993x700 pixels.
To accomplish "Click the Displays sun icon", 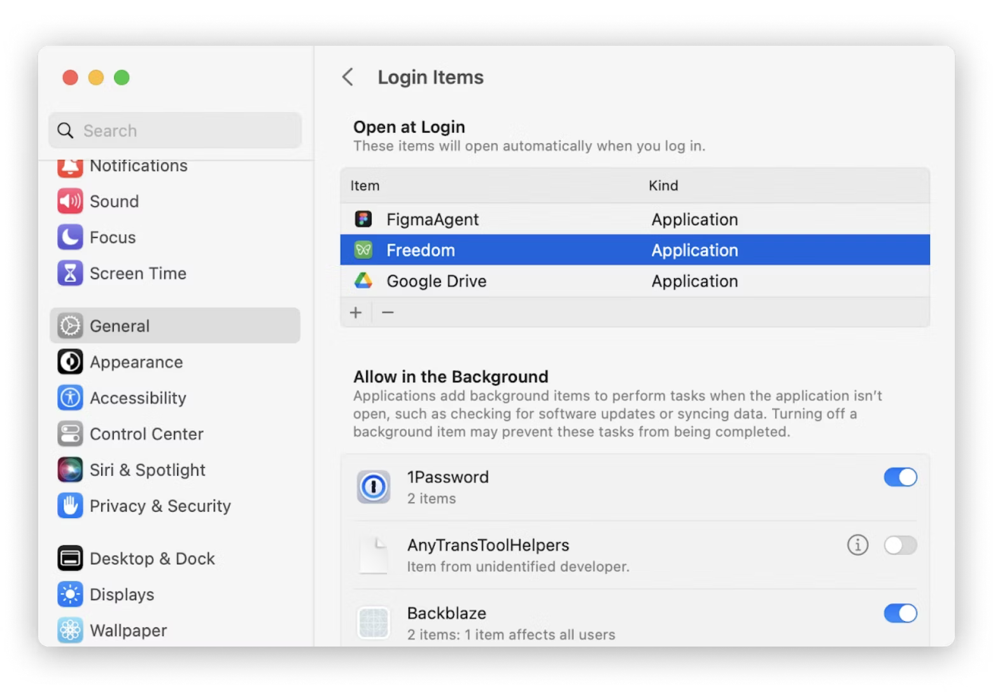I will (70, 594).
